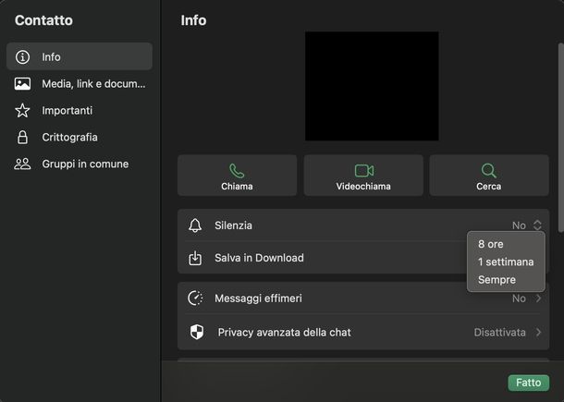This screenshot has width=564, height=402.
Task: Click the Importanti star icon
Action: (23, 111)
